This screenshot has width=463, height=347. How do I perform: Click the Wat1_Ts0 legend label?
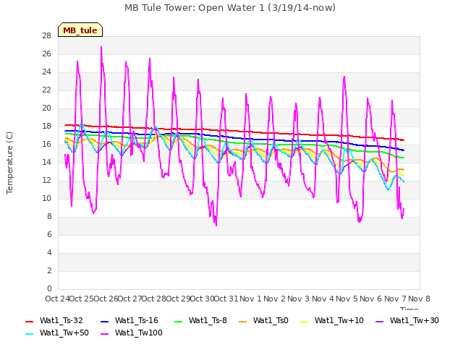(x=271, y=320)
